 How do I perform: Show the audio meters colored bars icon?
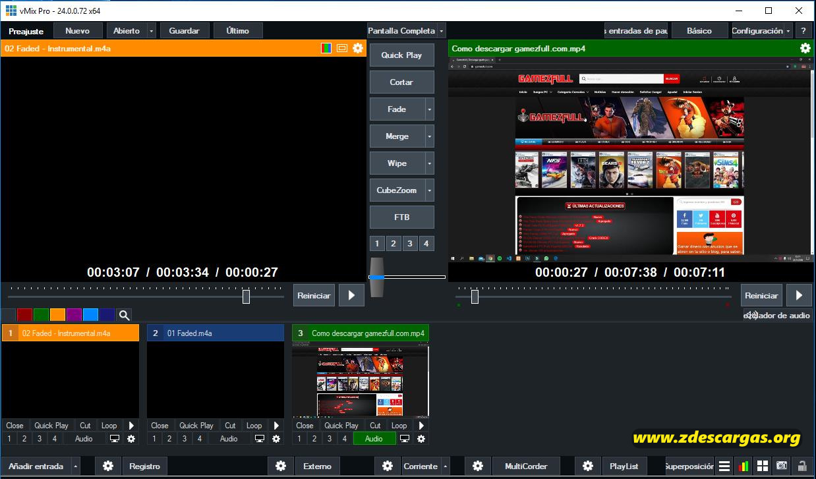(743, 466)
